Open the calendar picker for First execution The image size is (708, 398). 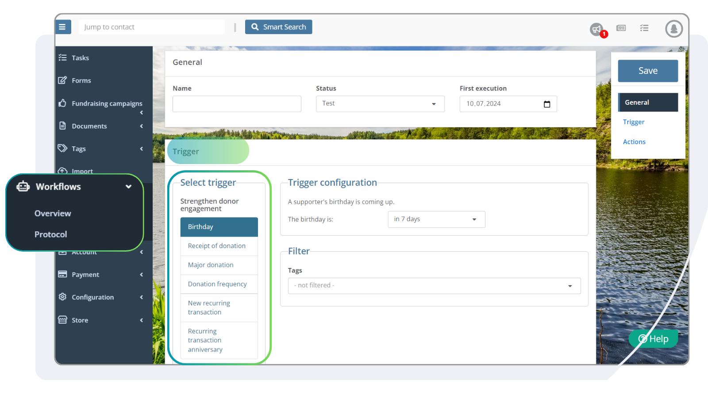click(547, 103)
